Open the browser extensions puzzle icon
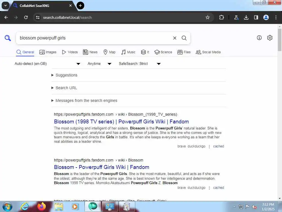 pyautogui.click(x=222, y=17)
